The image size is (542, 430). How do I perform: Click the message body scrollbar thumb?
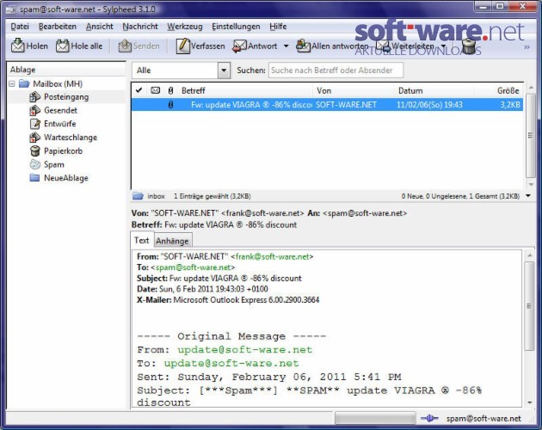pos(529,305)
